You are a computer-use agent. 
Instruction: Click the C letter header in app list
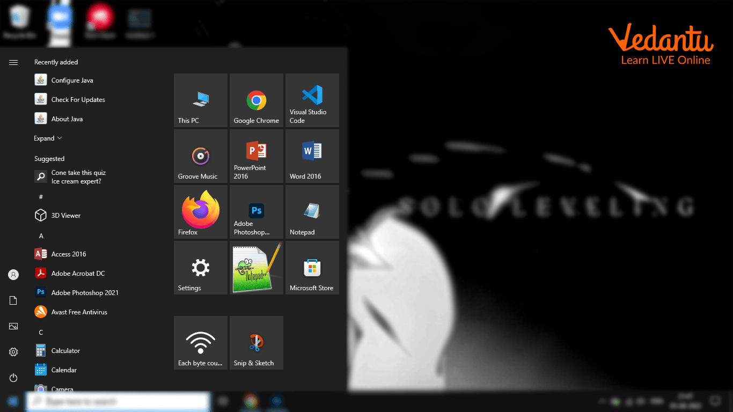coord(41,333)
